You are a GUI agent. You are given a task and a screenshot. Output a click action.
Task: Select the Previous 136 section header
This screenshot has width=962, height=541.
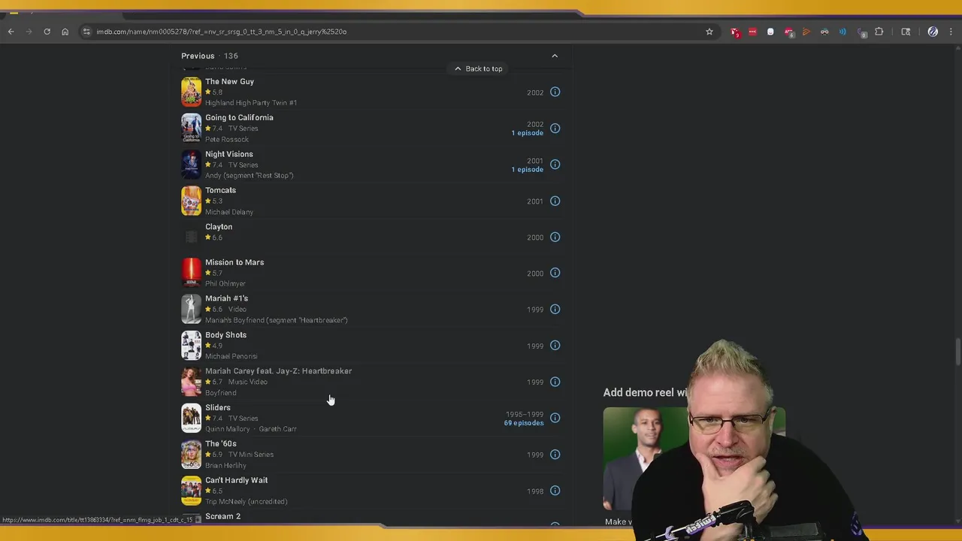[210, 56]
